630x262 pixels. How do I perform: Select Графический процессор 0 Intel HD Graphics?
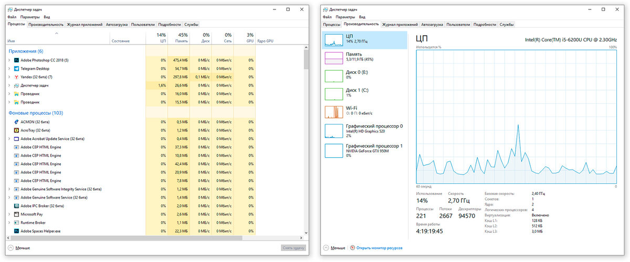365,130
